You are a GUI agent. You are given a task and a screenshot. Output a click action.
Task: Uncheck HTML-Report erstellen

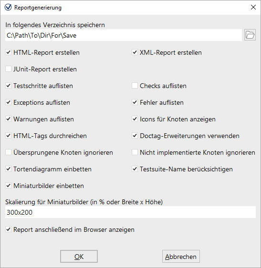pos(9,52)
